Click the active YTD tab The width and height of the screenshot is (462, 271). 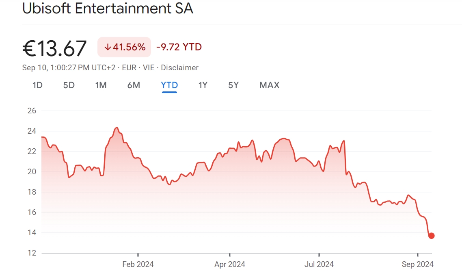click(x=169, y=85)
